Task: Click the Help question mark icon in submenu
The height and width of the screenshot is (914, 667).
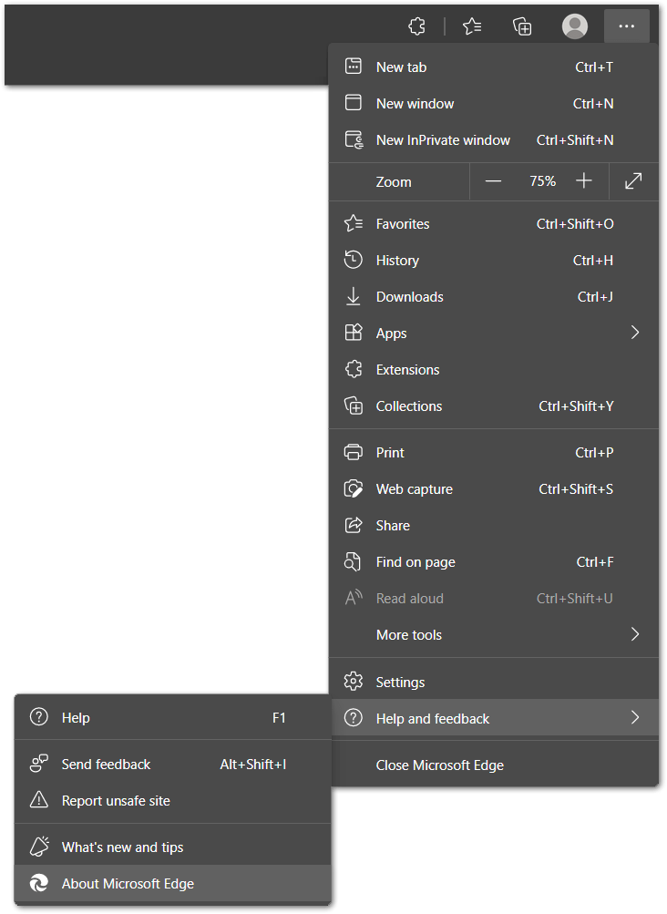Action: (39, 717)
